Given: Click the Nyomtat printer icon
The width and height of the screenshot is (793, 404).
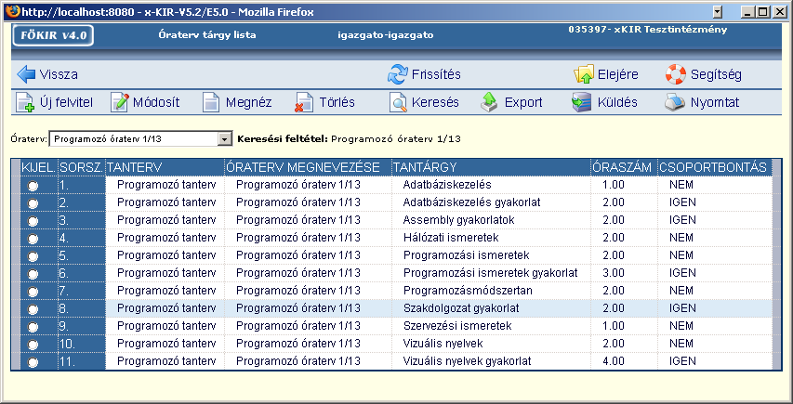Looking at the screenshot, I should coord(675,102).
